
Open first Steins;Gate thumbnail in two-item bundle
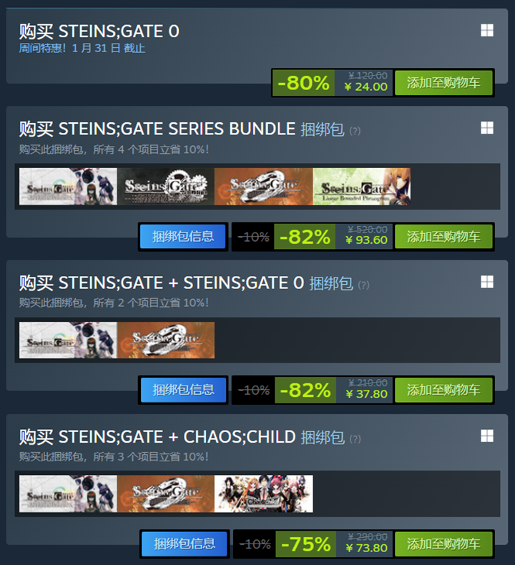click(68, 340)
